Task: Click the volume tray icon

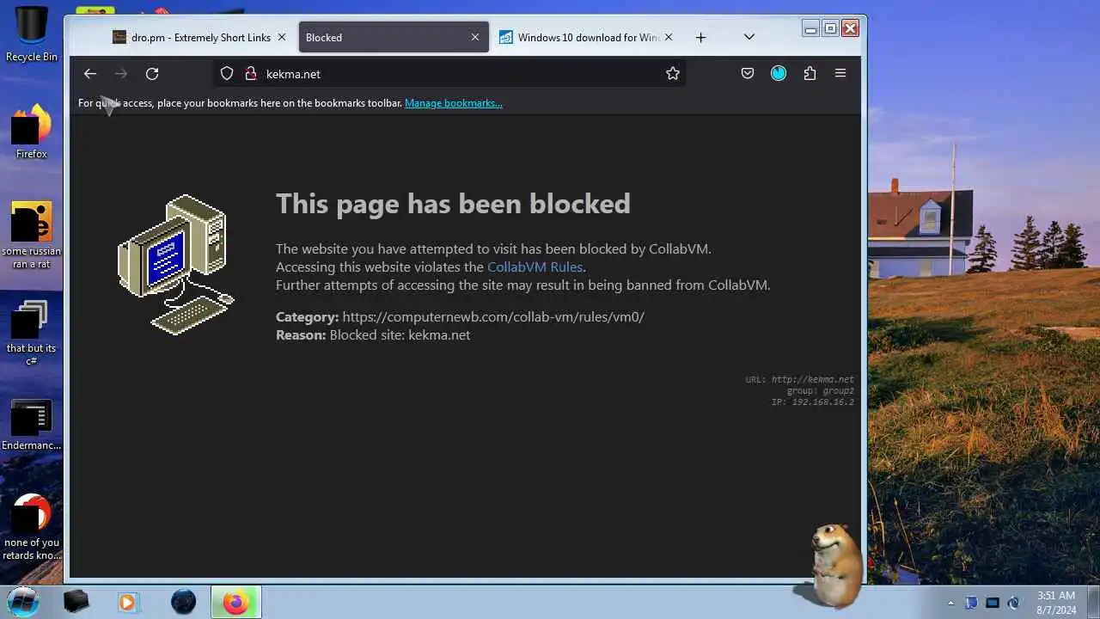Action: [1013, 603]
